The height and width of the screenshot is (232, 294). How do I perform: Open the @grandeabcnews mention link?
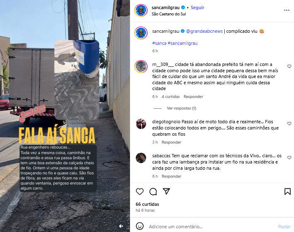click(x=204, y=31)
